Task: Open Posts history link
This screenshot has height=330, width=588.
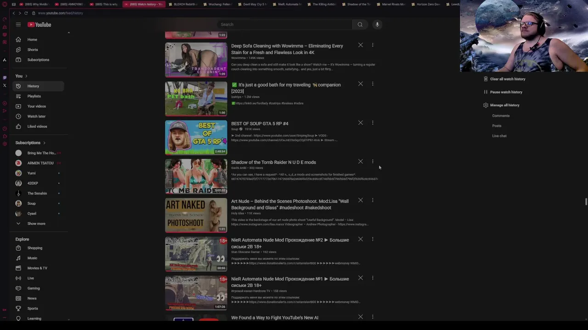Action: [497, 126]
